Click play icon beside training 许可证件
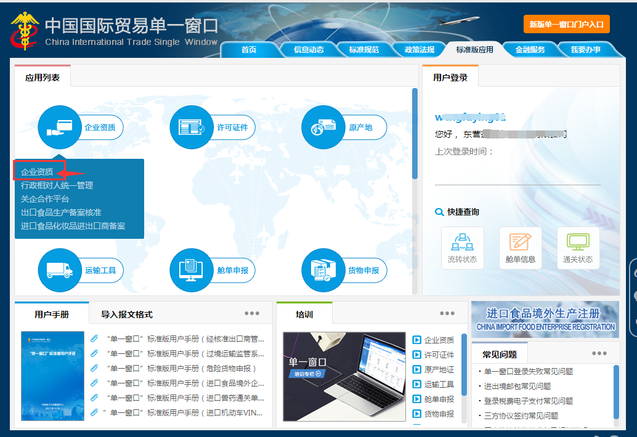Viewport: 637px width, 437px height. click(416, 355)
